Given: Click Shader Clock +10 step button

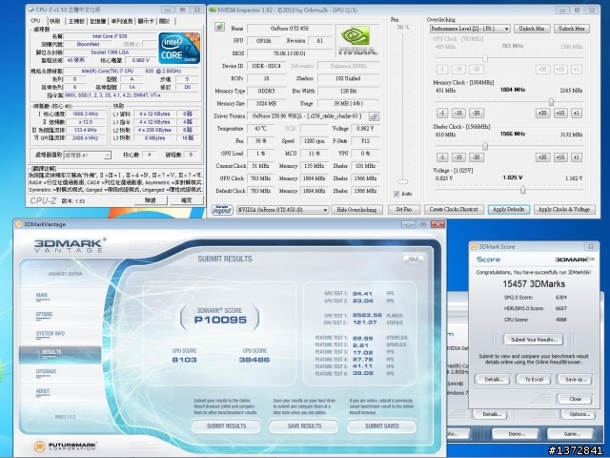Looking at the screenshot, I should click(x=559, y=156).
